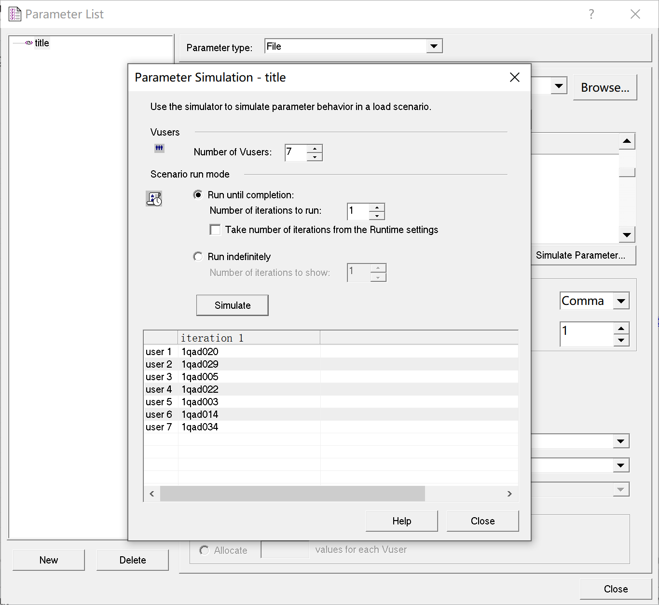Click the user 1 row label

pos(159,352)
